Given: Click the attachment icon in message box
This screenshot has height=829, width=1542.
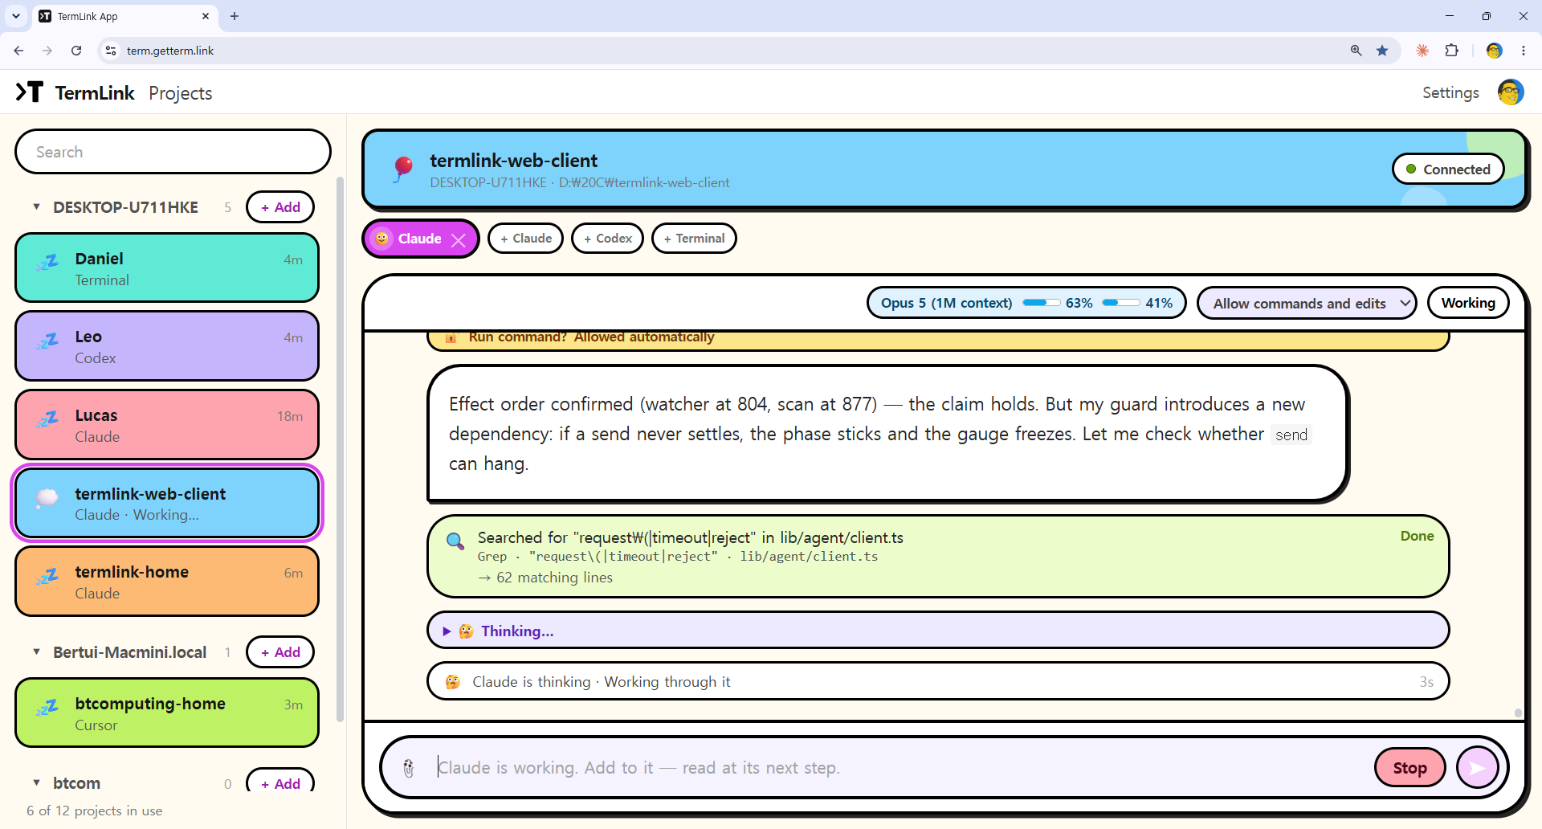Looking at the screenshot, I should click(409, 768).
